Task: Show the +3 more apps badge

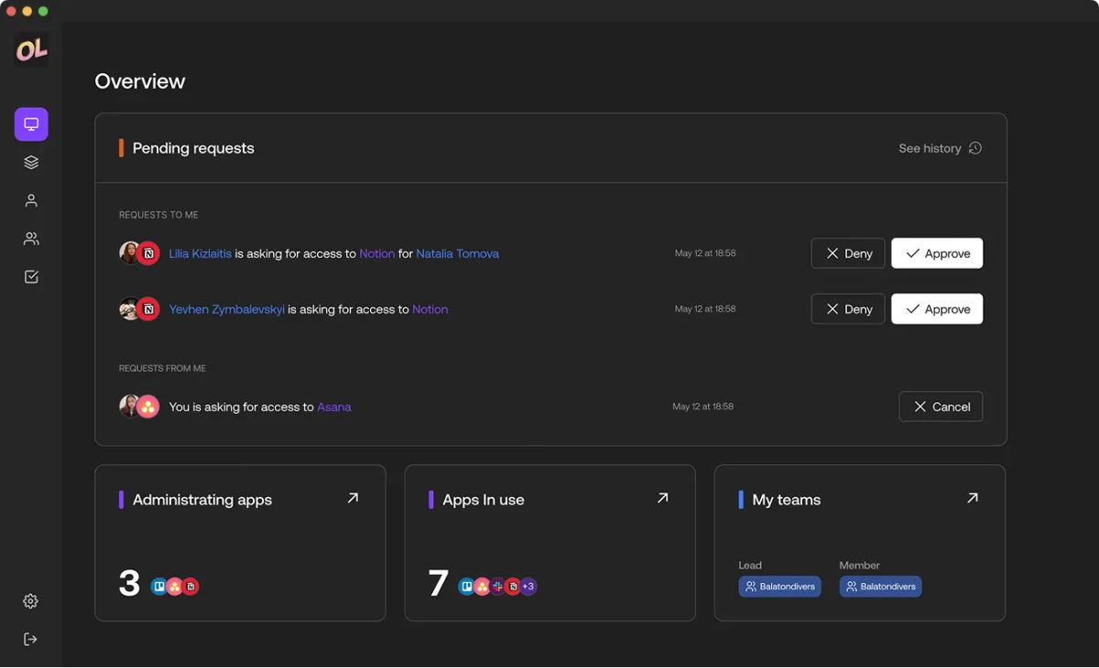Action: click(x=528, y=587)
